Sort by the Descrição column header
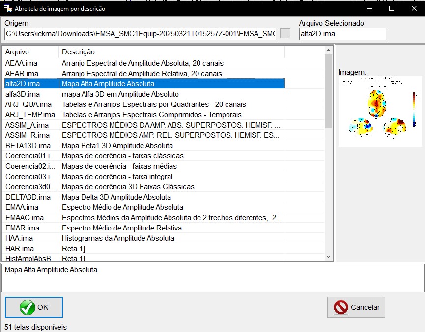The image size is (425, 332). (172, 52)
